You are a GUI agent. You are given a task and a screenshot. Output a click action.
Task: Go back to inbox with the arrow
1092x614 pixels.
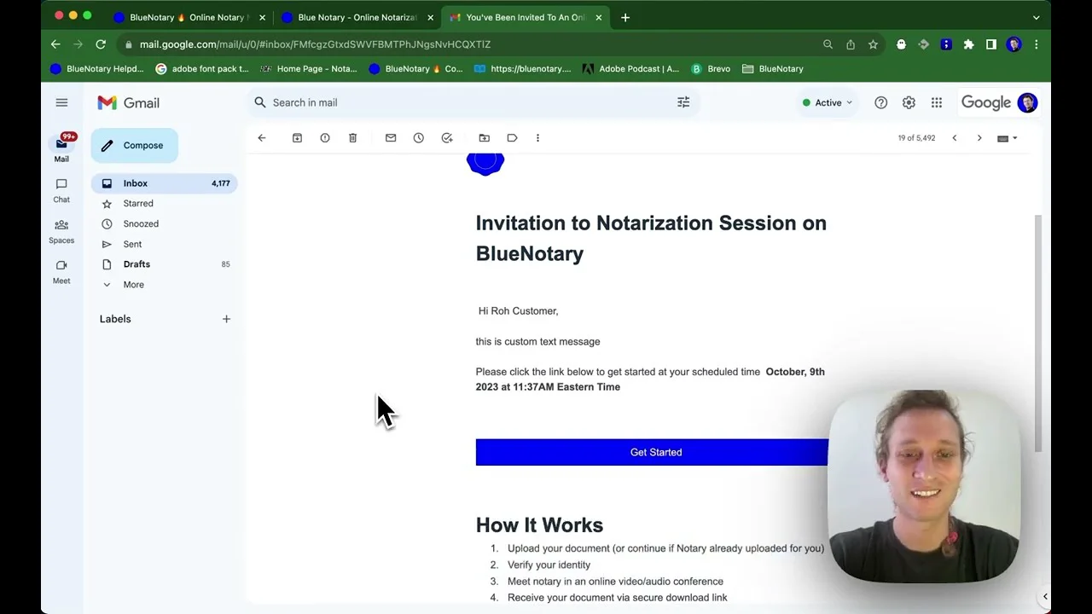[262, 138]
